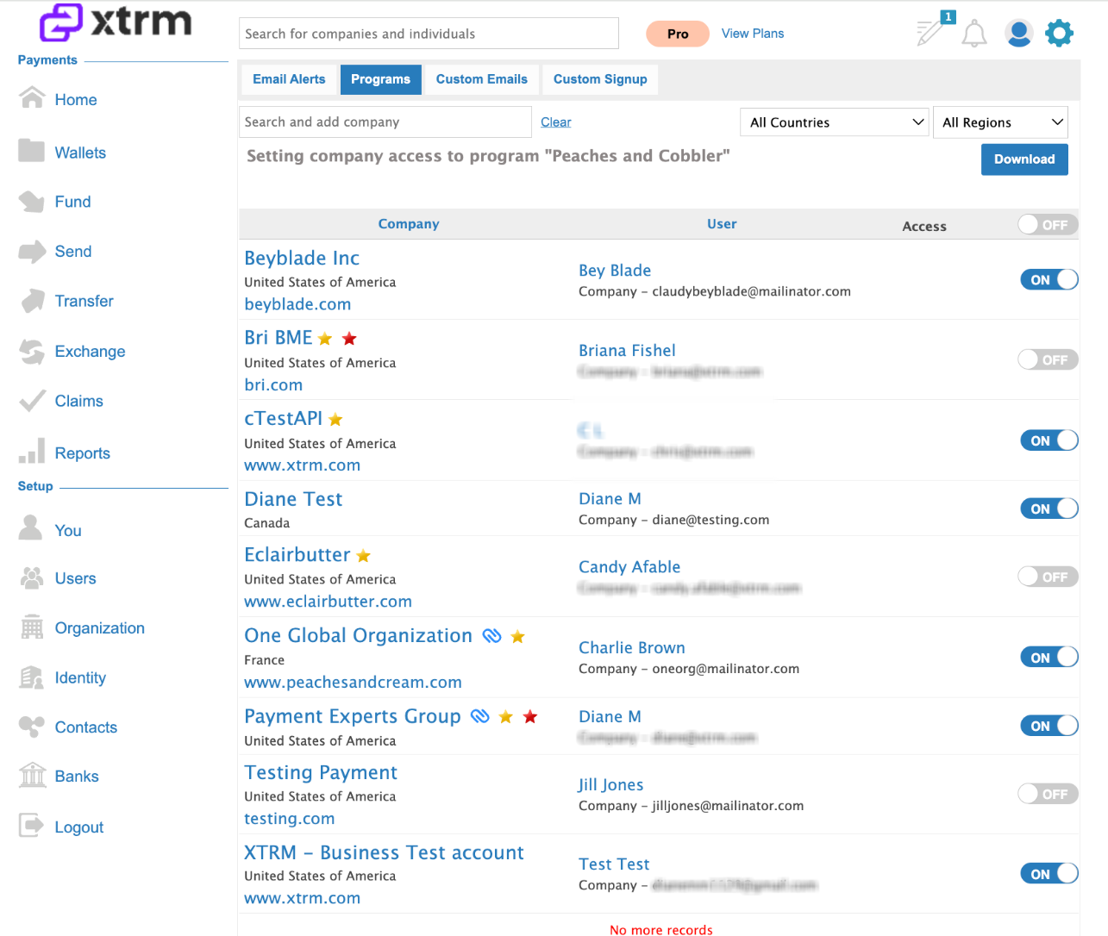The image size is (1108, 936).
Task: Open Organization in the sidebar menu
Action: point(100,628)
